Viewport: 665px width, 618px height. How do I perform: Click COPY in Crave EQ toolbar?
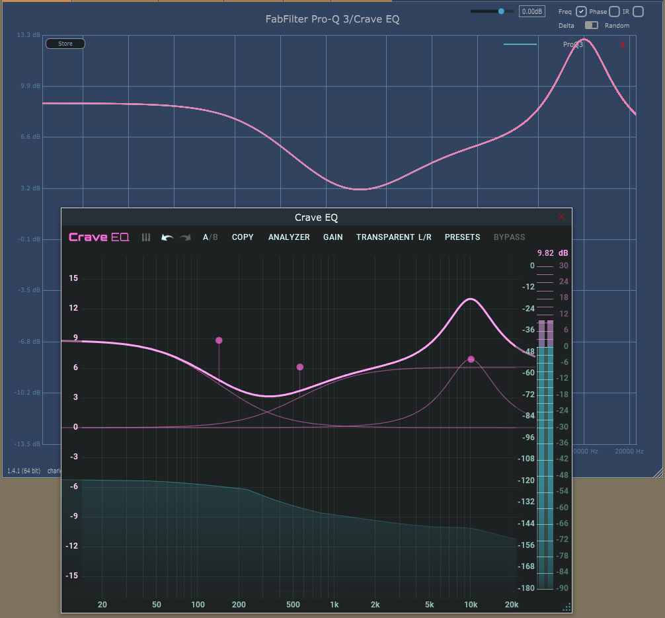coord(243,237)
